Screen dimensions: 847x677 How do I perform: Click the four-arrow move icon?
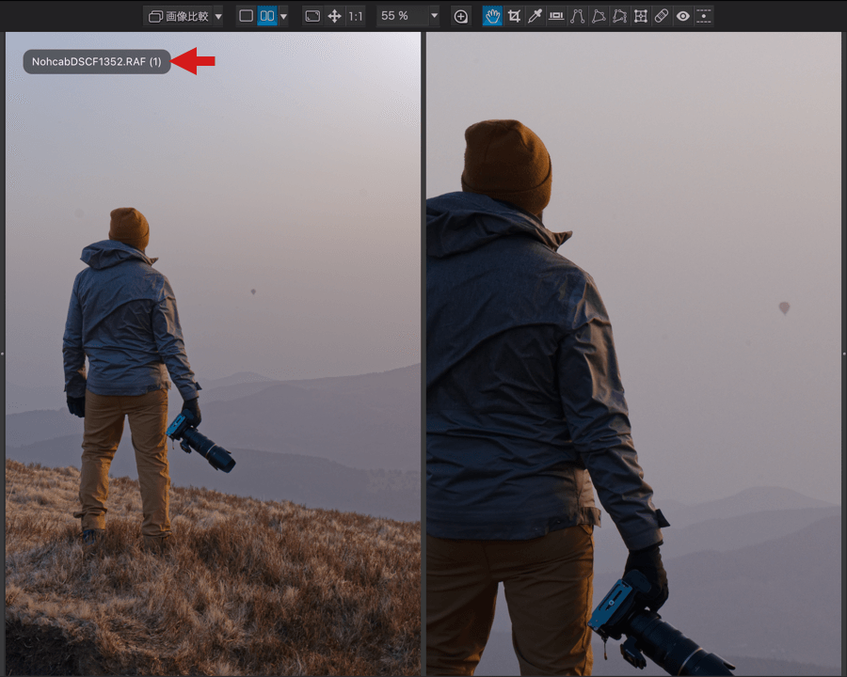pos(334,16)
